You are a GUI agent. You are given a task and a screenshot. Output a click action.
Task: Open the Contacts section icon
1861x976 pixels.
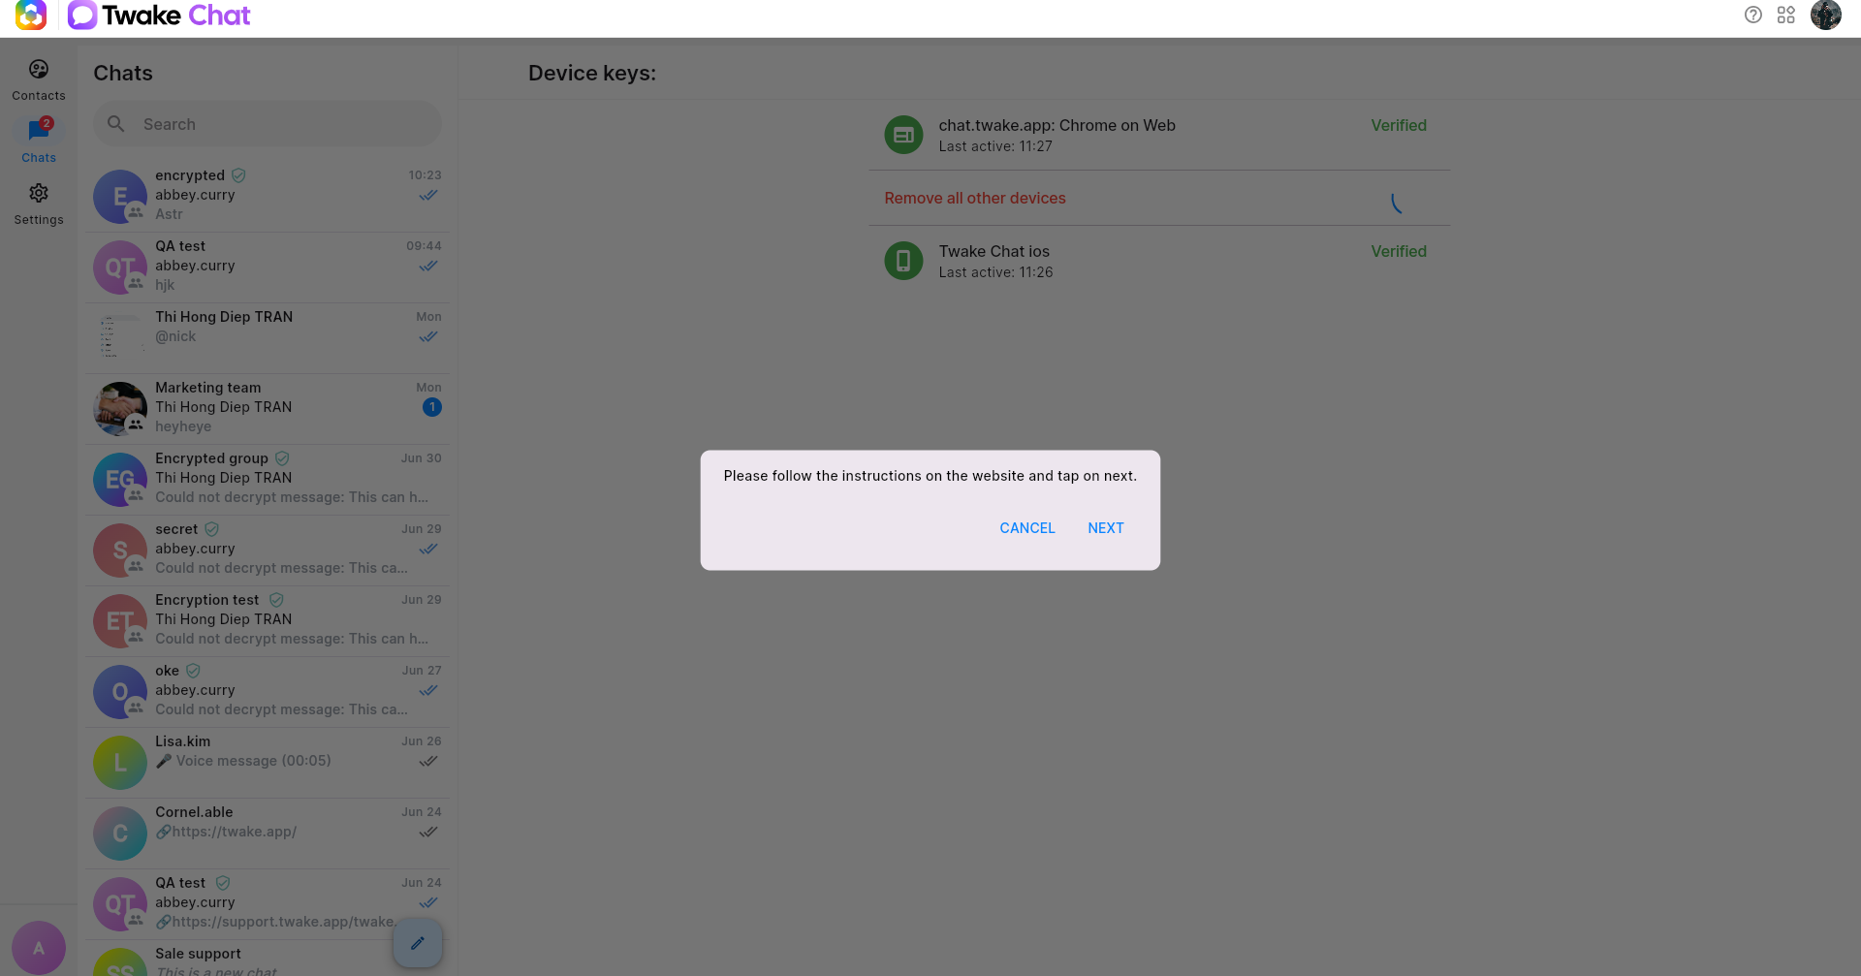pyautogui.click(x=39, y=79)
